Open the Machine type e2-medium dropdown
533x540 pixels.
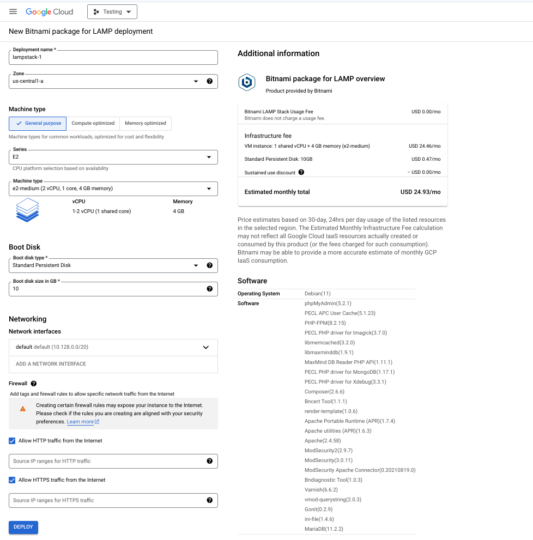(x=113, y=189)
